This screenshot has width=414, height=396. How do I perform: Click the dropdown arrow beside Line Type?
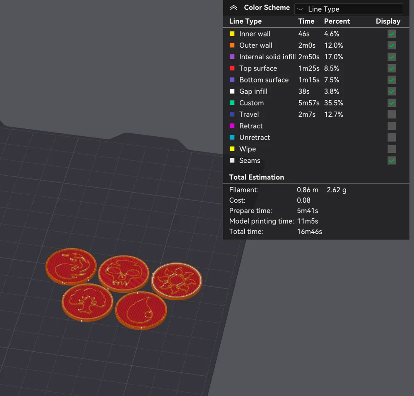(301, 9)
